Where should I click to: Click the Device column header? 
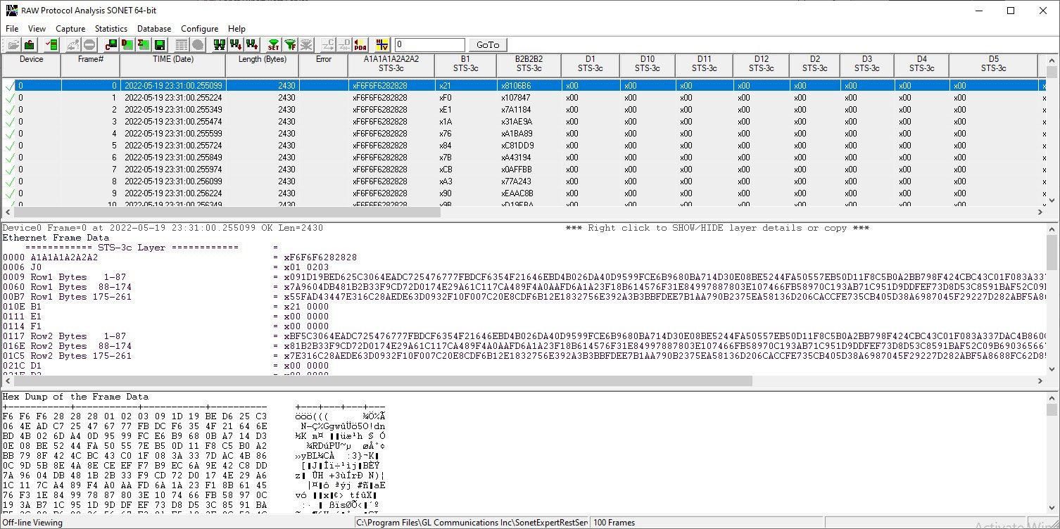pos(32,65)
